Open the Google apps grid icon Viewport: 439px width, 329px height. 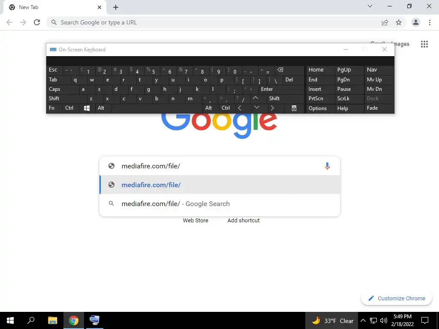click(424, 44)
